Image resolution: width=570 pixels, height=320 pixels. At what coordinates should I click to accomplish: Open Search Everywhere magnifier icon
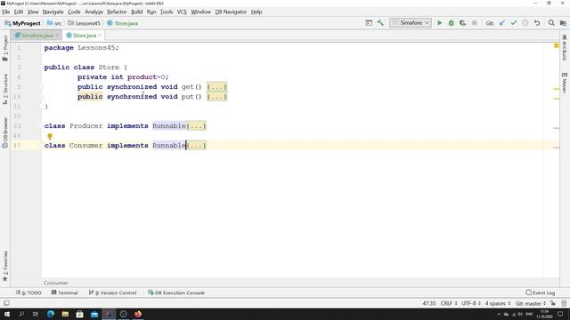(x=551, y=23)
